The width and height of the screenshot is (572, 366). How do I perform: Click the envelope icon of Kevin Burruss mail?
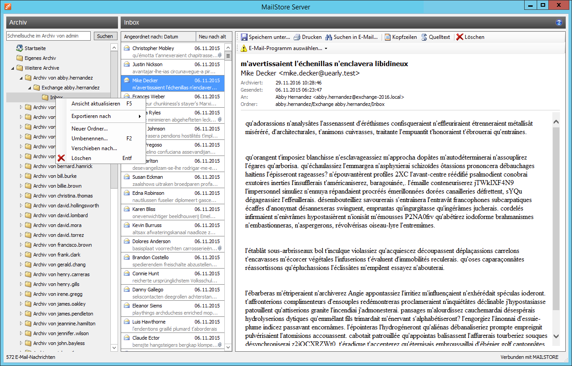(x=126, y=225)
